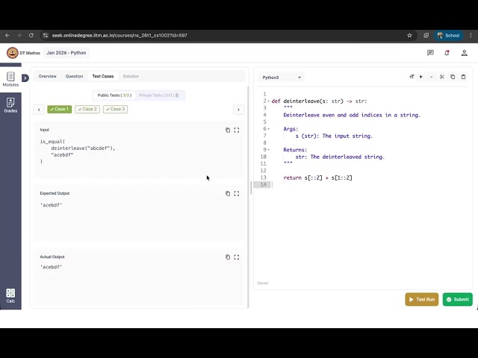Expand Actual Output to fullscreen

pyautogui.click(x=237, y=257)
